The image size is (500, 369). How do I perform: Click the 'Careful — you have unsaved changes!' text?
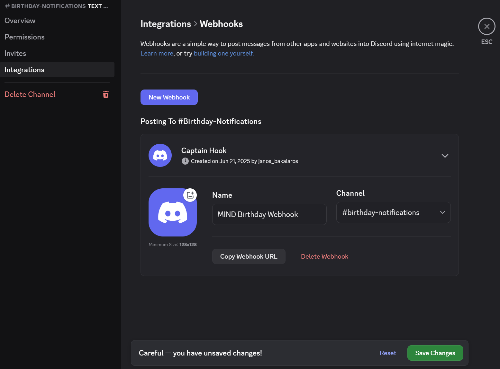tap(200, 353)
